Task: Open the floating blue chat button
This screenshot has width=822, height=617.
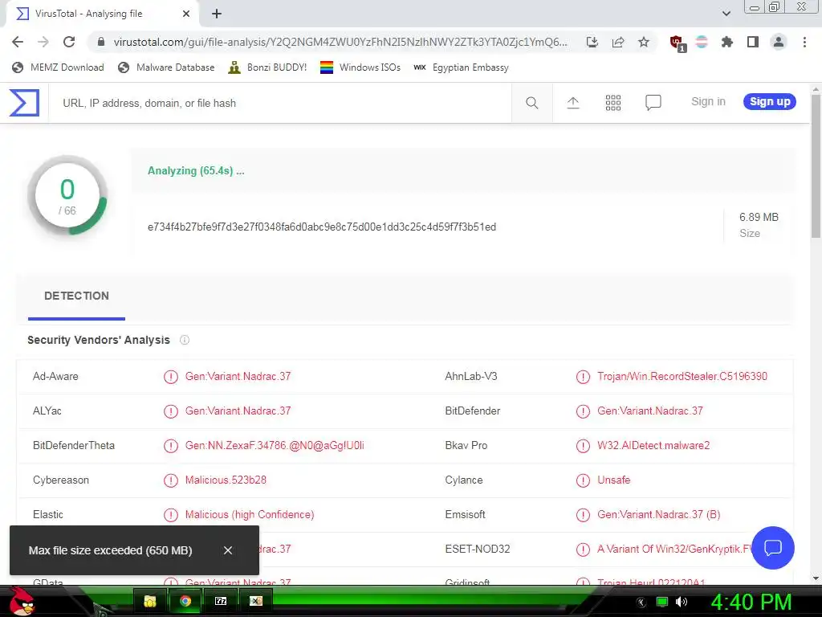Action: [773, 548]
